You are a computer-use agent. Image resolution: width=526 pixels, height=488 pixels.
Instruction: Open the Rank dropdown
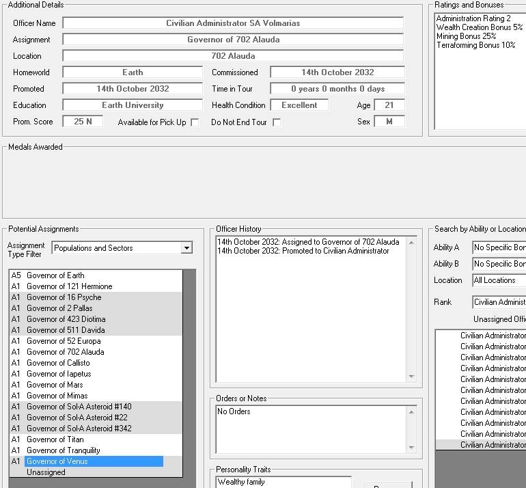[x=499, y=302]
